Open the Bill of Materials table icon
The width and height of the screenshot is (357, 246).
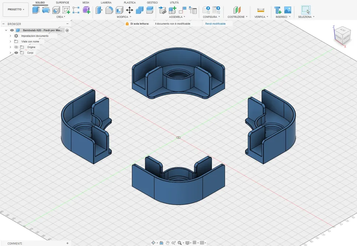click(x=193, y=10)
